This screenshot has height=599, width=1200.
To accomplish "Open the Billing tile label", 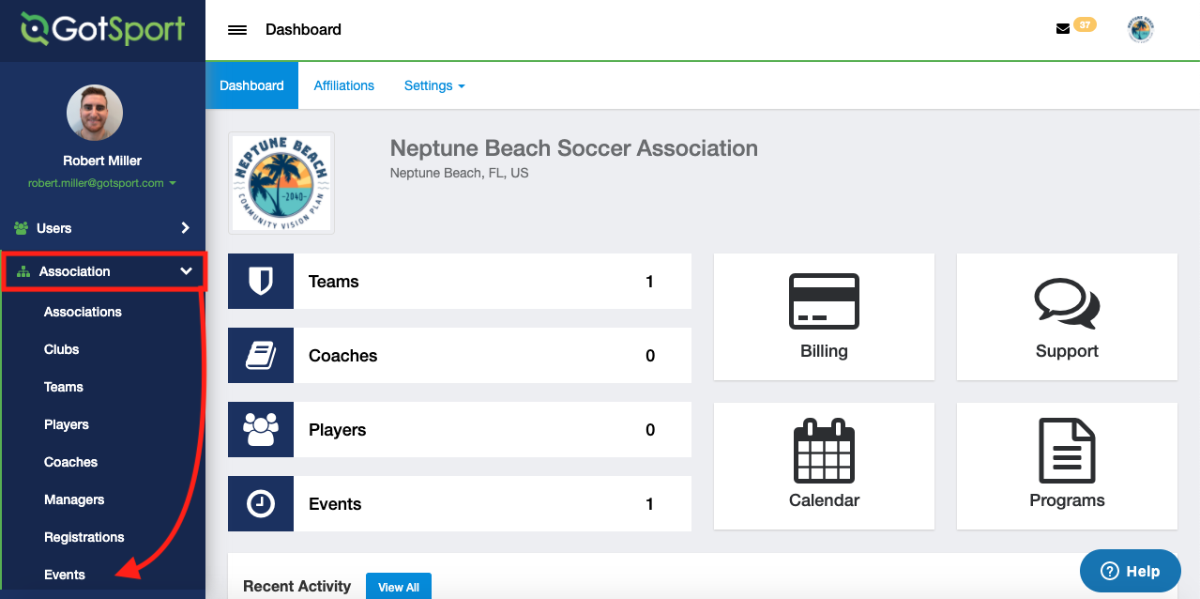I will (824, 351).
